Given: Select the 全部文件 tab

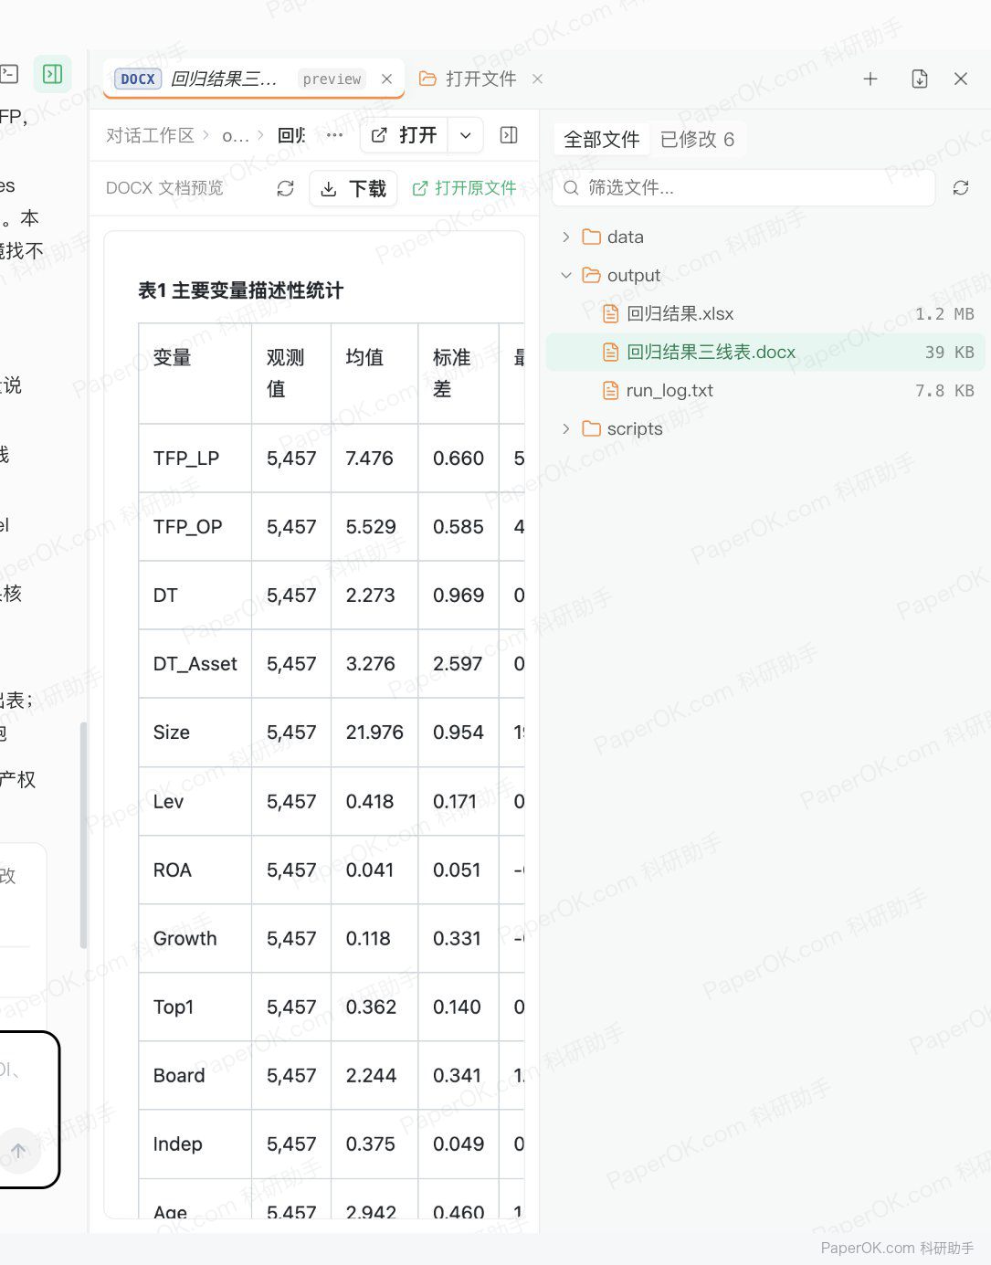Looking at the screenshot, I should pyautogui.click(x=602, y=139).
